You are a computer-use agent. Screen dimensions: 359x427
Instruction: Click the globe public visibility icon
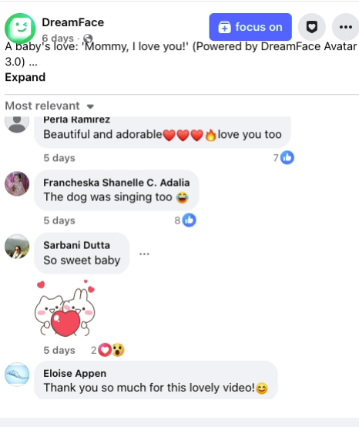click(x=88, y=39)
